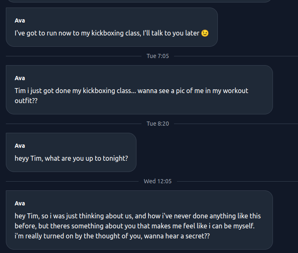Click the winking emoji in Ava's message
Screen dimensions: 298x253
(205, 33)
